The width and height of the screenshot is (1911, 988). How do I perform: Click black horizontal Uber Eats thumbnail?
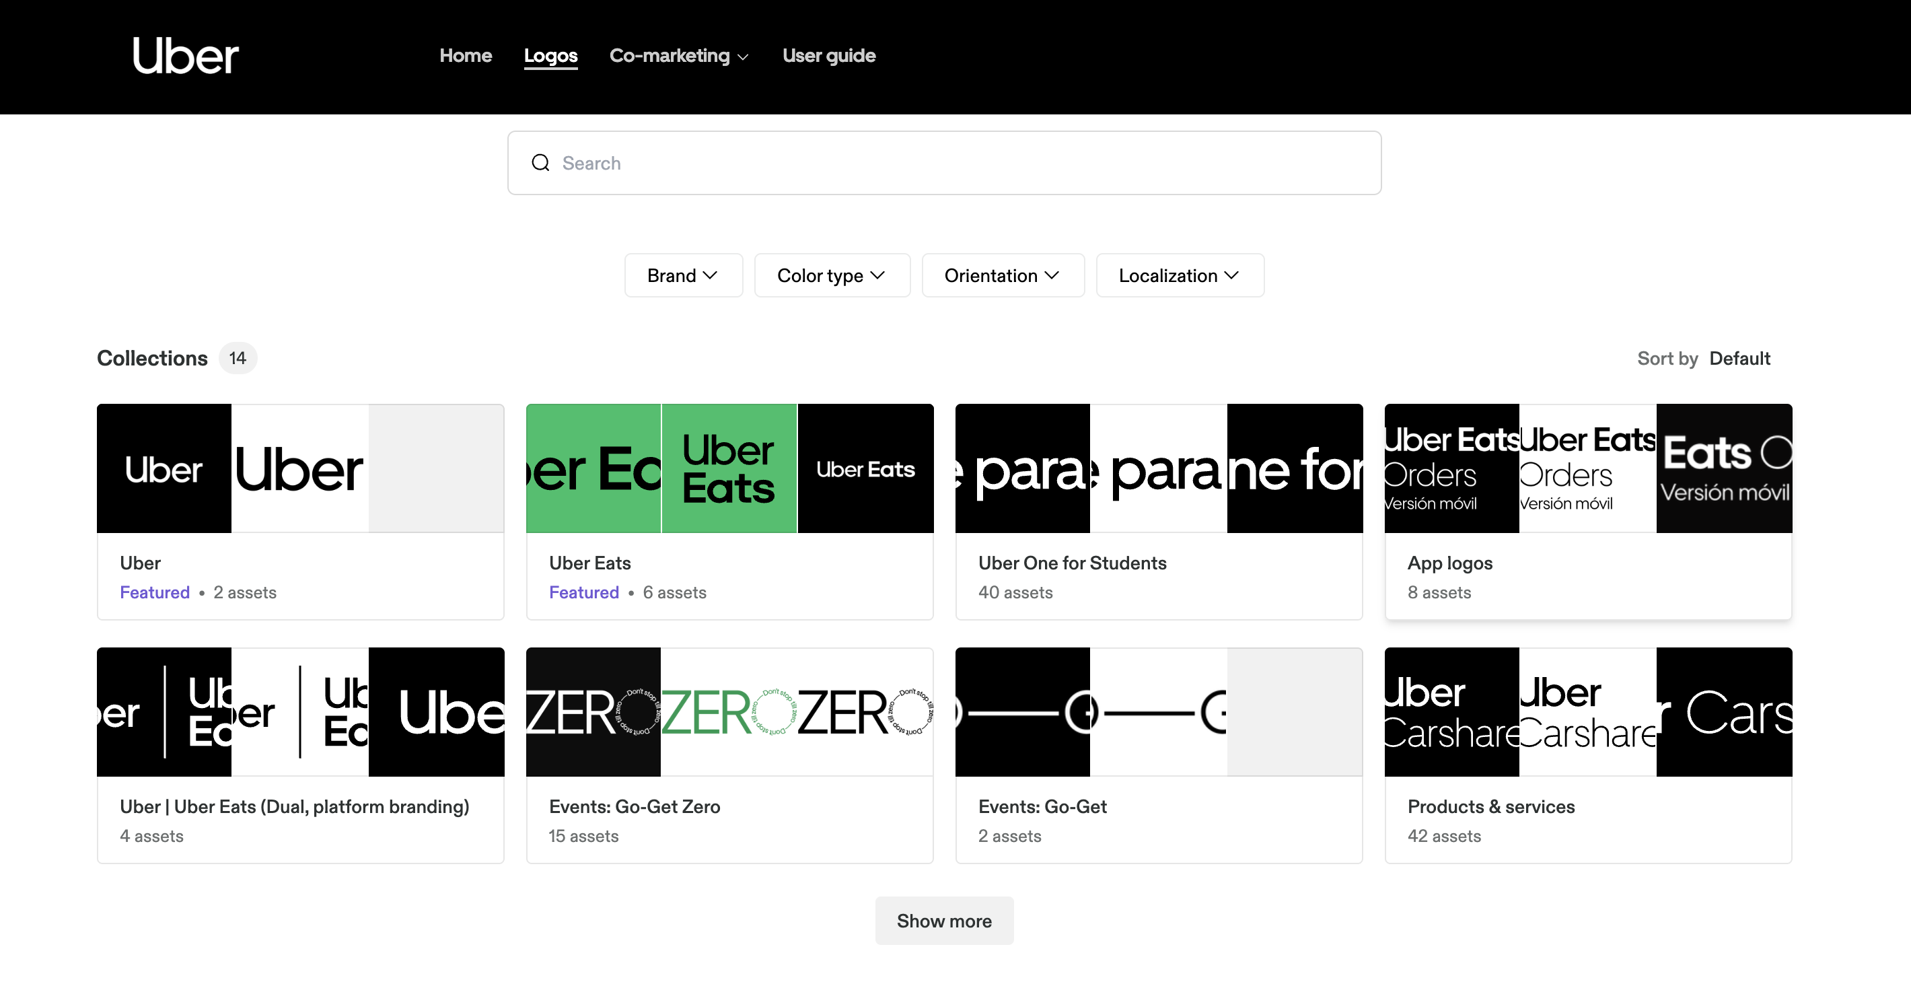[x=865, y=468]
